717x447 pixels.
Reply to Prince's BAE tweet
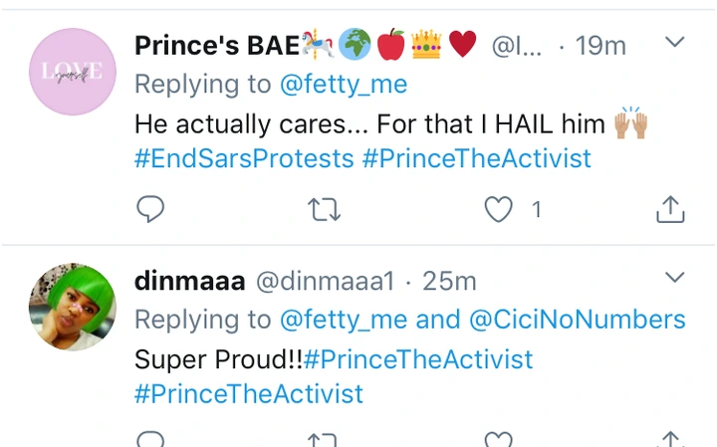coord(149,209)
